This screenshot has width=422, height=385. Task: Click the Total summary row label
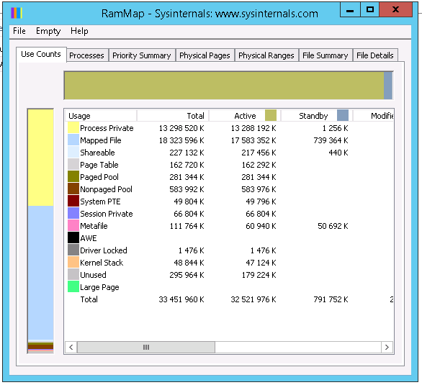click(x=89, y=299)
